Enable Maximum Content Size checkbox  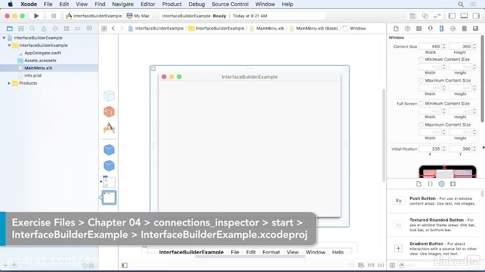click(x=421, y=81)
